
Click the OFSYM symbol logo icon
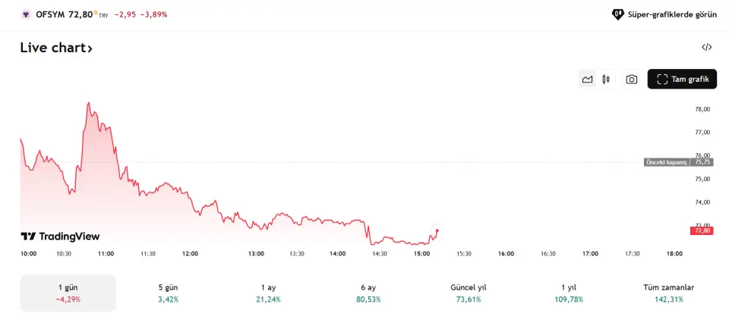point(26,14)
